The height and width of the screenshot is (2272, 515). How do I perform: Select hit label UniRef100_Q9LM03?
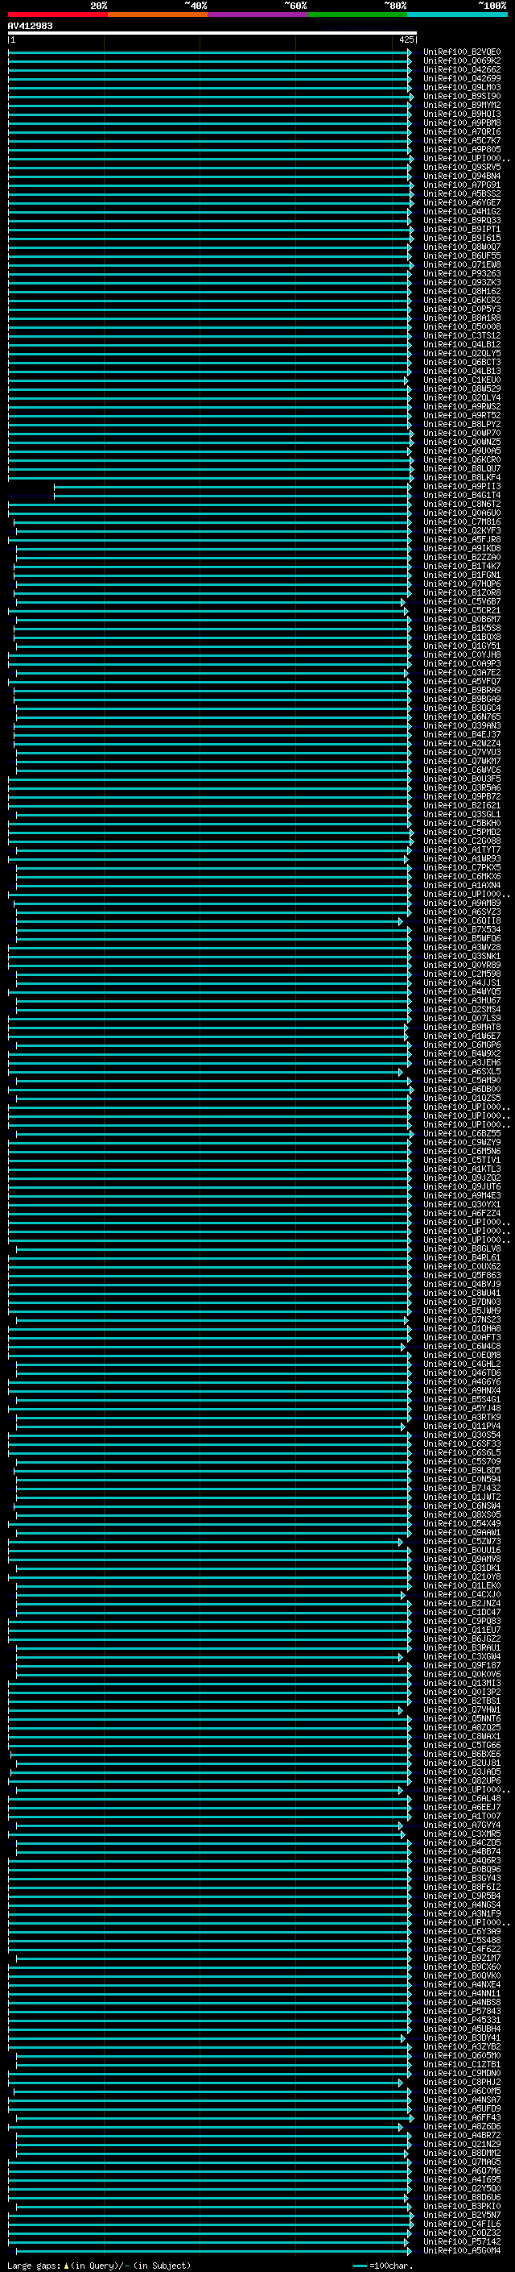[462, 87]
